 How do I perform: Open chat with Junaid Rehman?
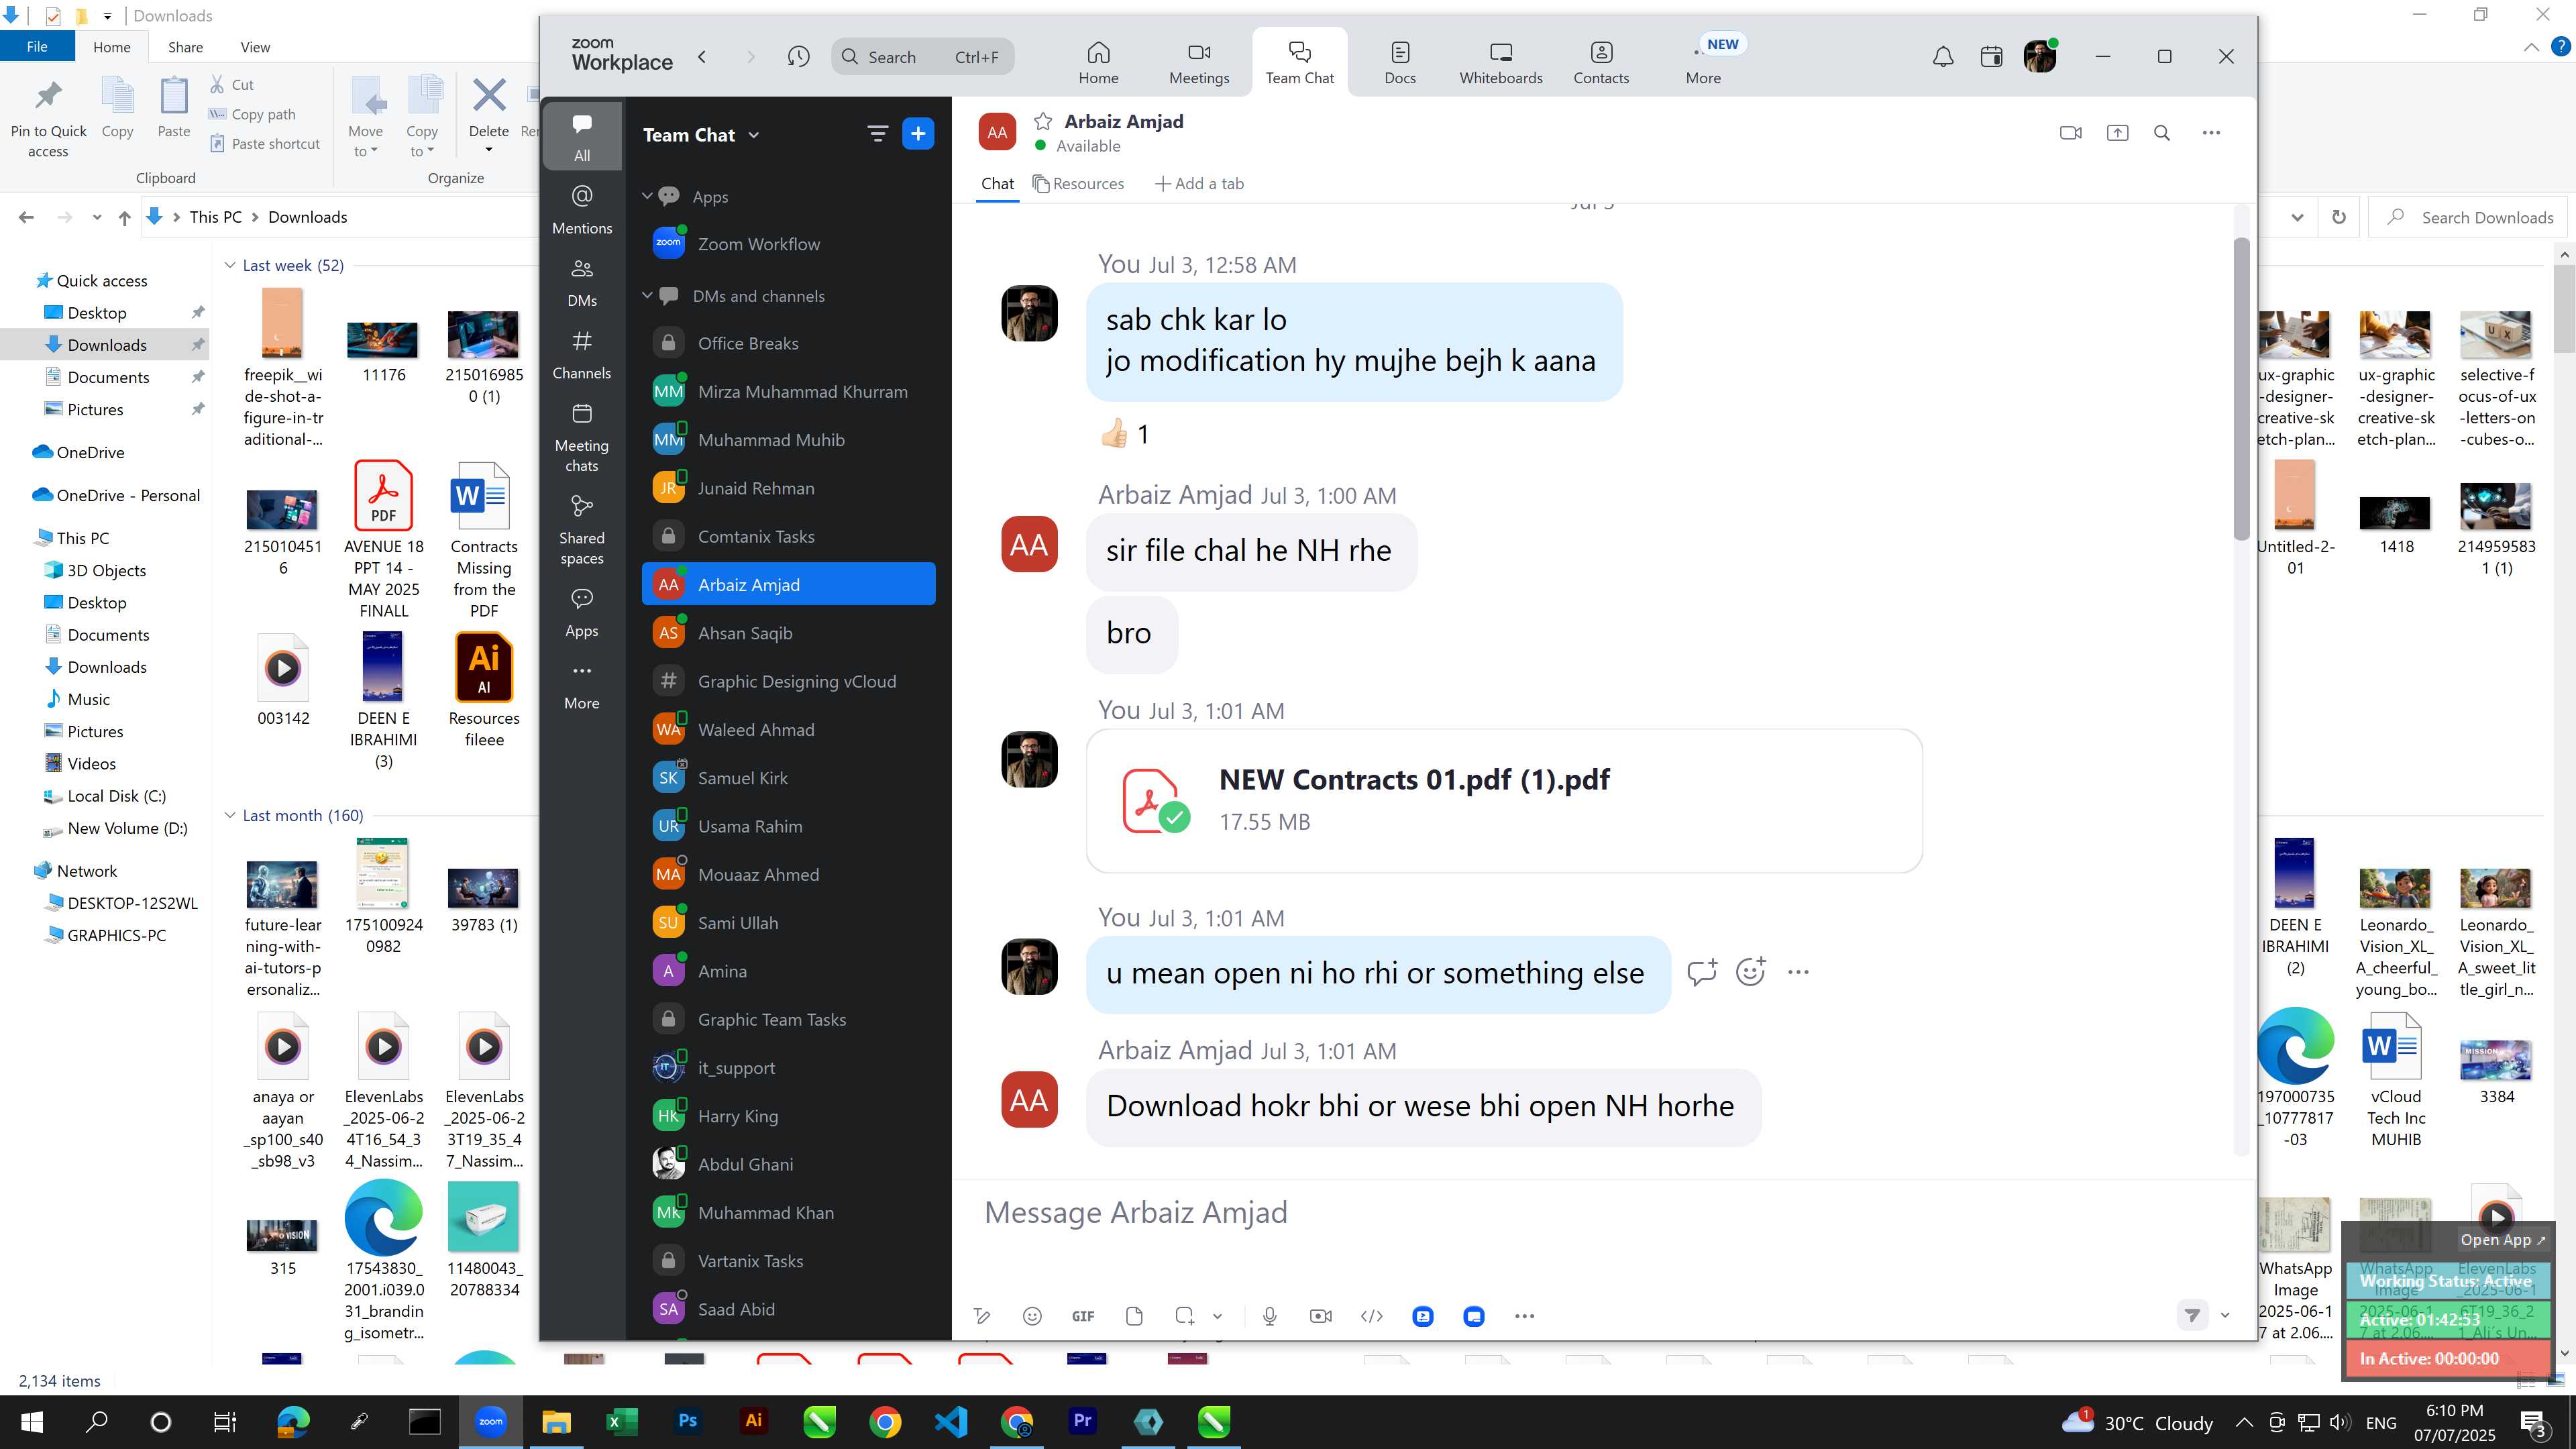[x=788, y=488]
